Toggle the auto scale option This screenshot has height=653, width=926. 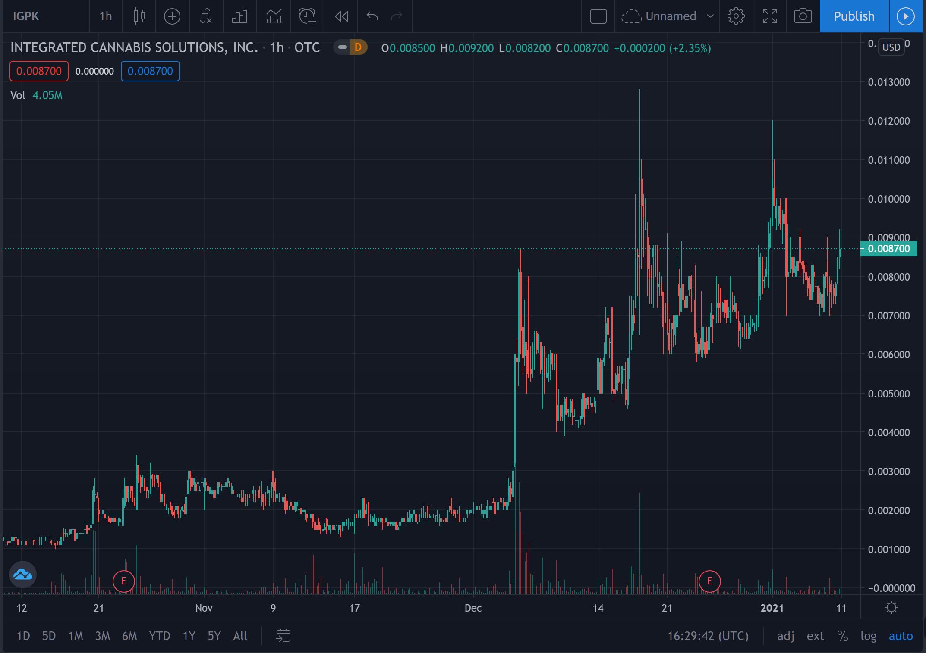click(x=901, y=636)
